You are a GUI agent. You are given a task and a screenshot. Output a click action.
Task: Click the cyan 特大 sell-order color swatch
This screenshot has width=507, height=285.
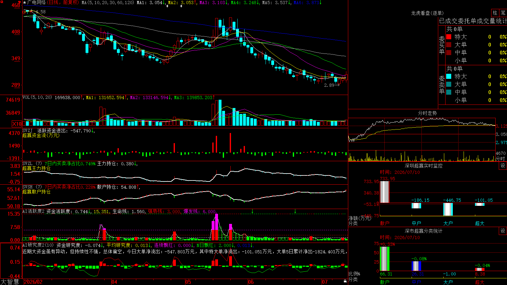click(449, 76)
